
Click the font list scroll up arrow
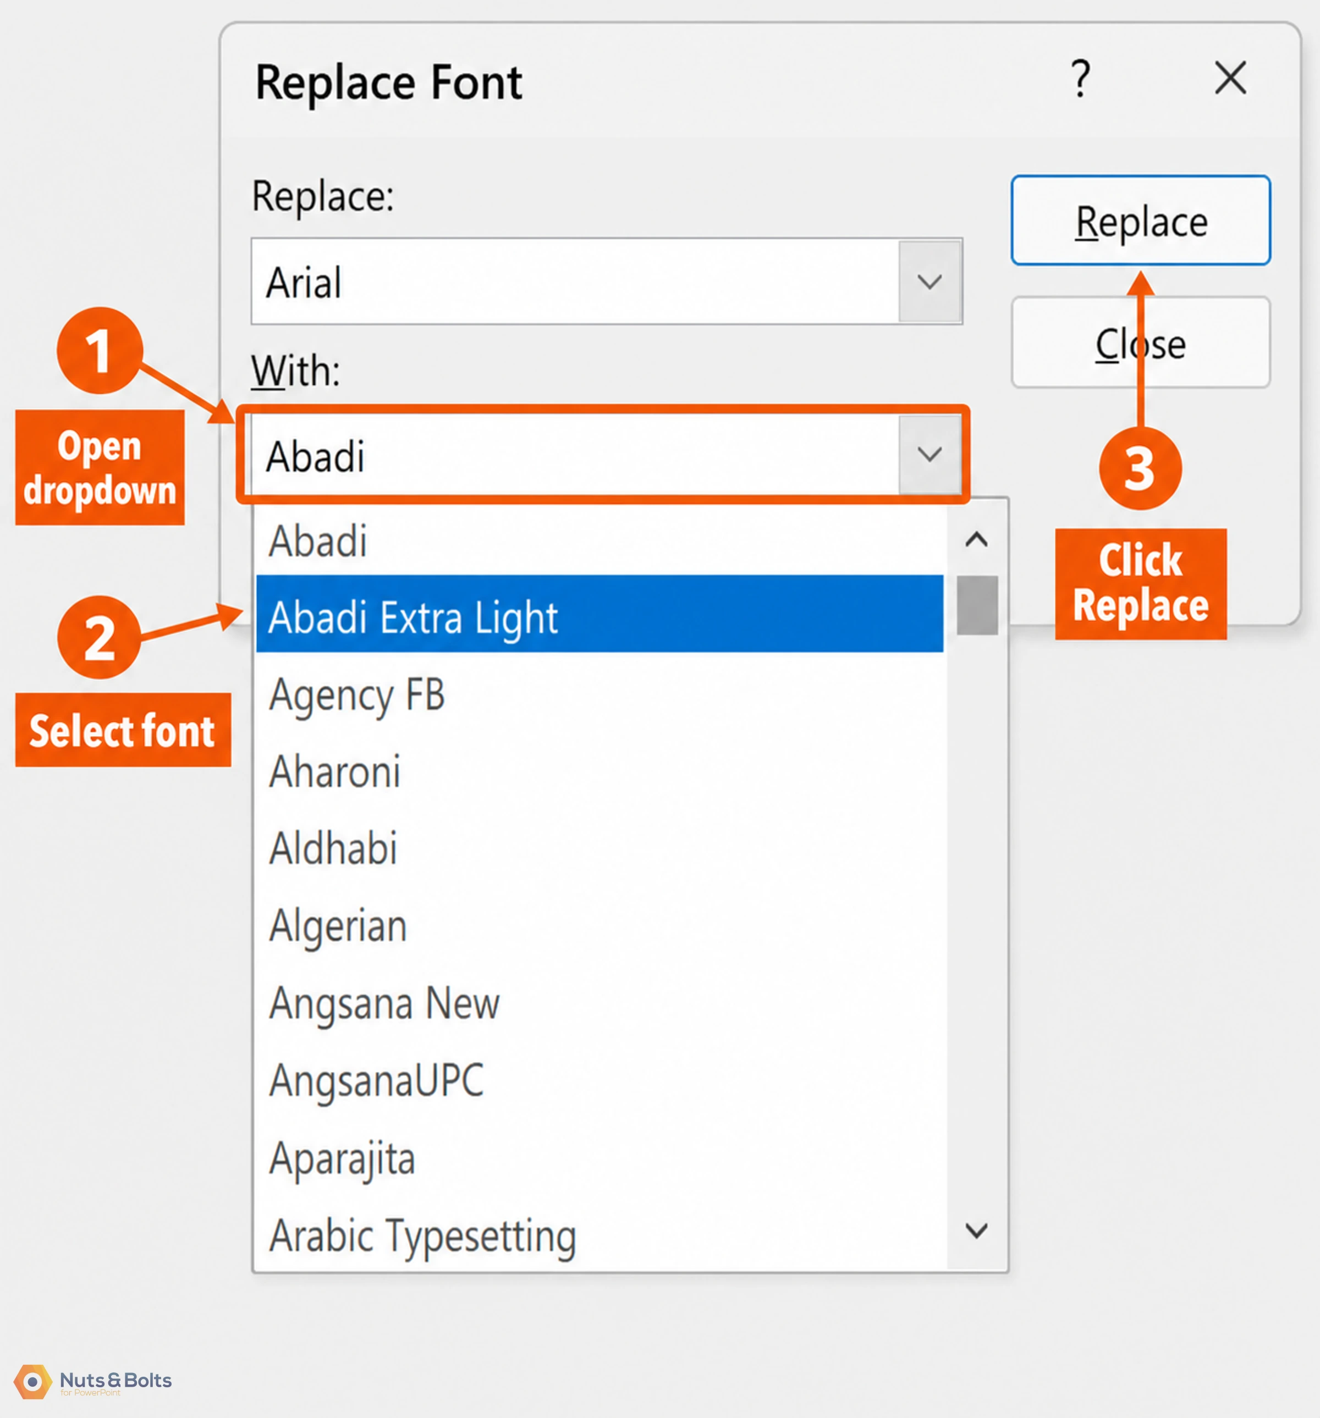tap(977, 539)
